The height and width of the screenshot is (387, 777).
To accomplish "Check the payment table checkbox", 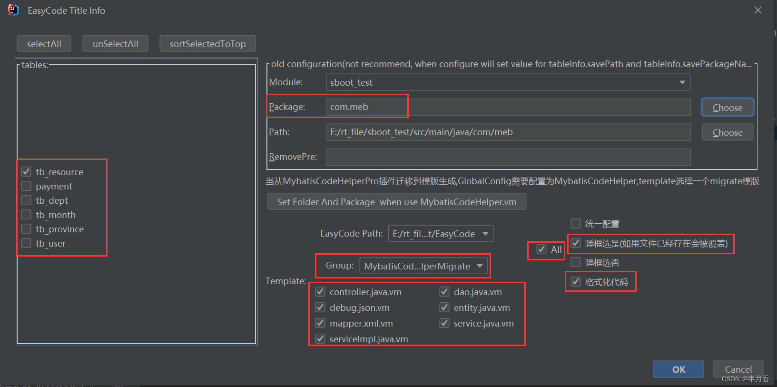I will 26,186.
